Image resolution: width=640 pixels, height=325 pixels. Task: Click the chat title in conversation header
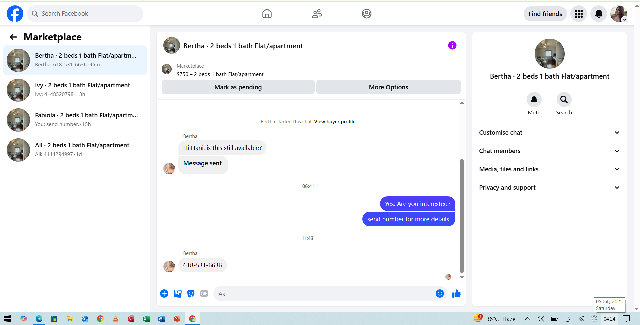243,46
